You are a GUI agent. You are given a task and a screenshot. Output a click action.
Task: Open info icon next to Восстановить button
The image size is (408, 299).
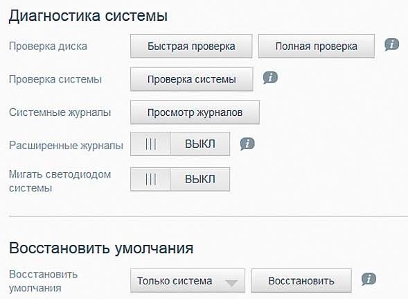[x=369, y=279]
